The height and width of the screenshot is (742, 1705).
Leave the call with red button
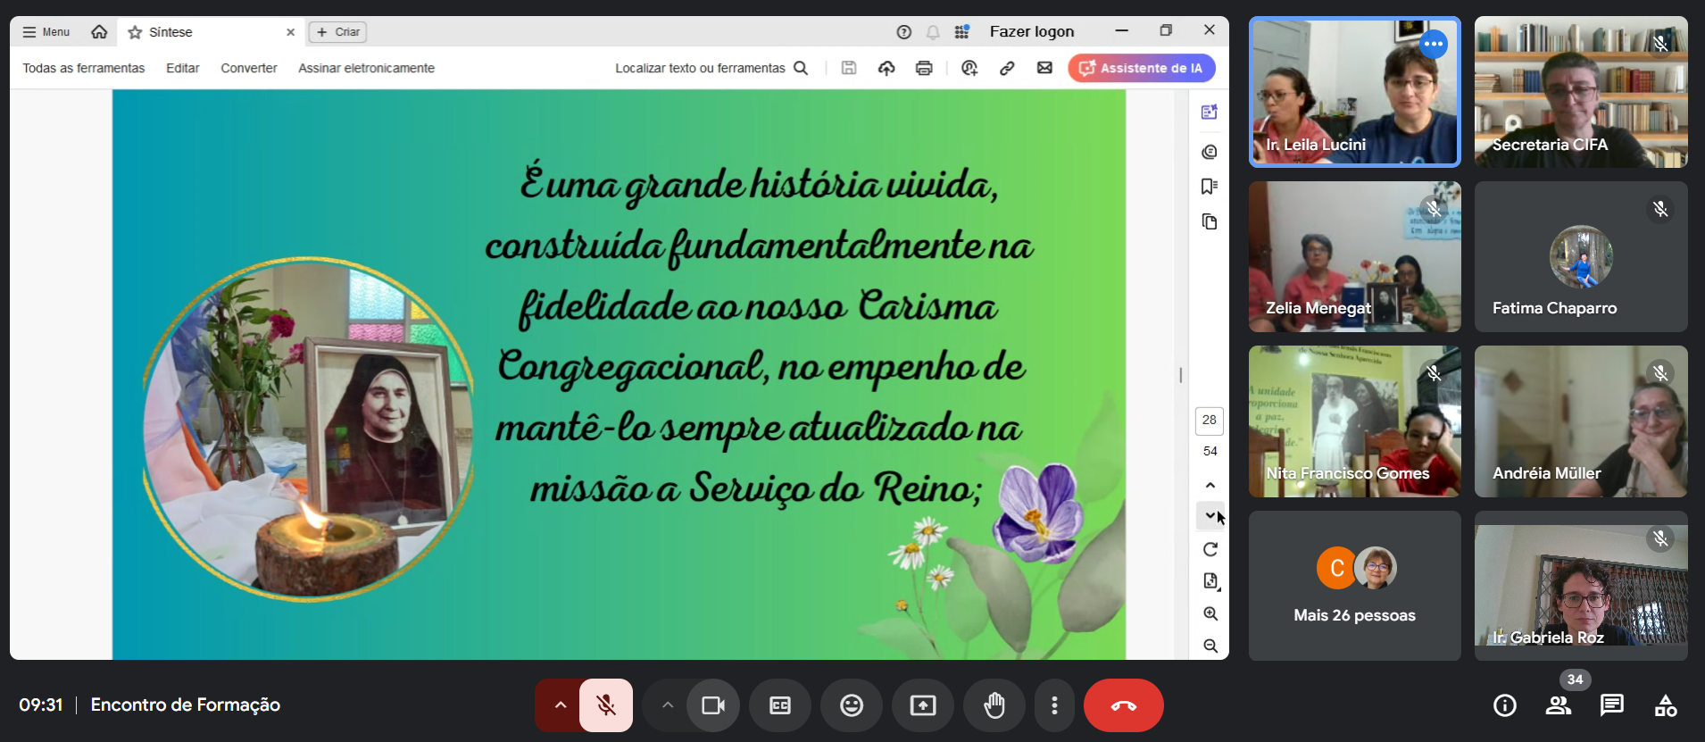tap(1123, 705)
